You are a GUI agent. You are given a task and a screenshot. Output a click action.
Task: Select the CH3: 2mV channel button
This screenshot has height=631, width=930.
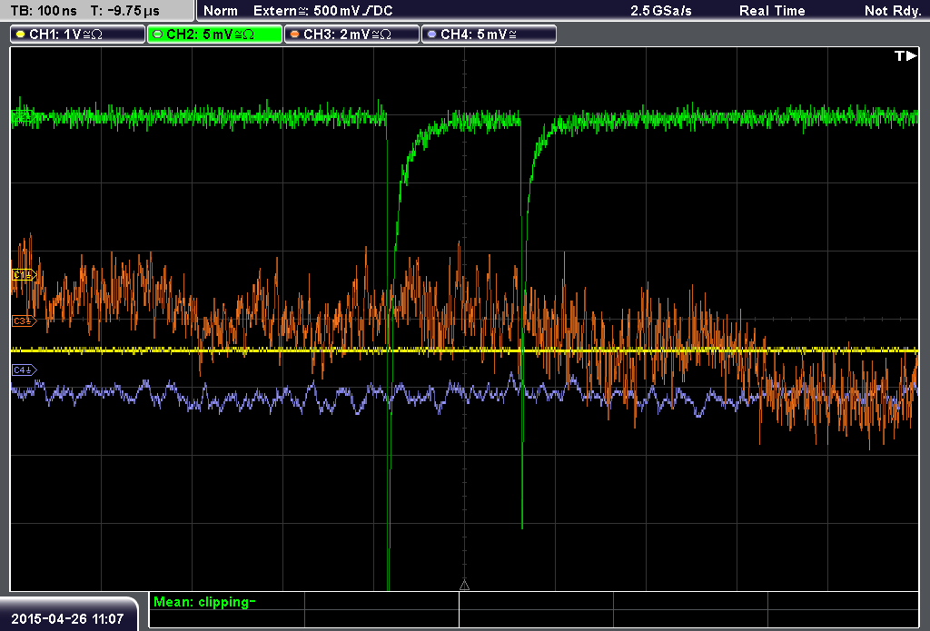click(351, 35)
